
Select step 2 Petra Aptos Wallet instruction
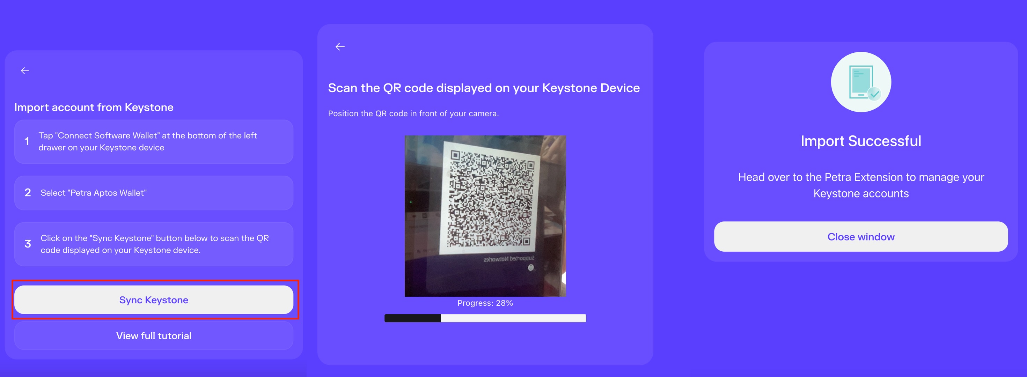coord(154,193)
